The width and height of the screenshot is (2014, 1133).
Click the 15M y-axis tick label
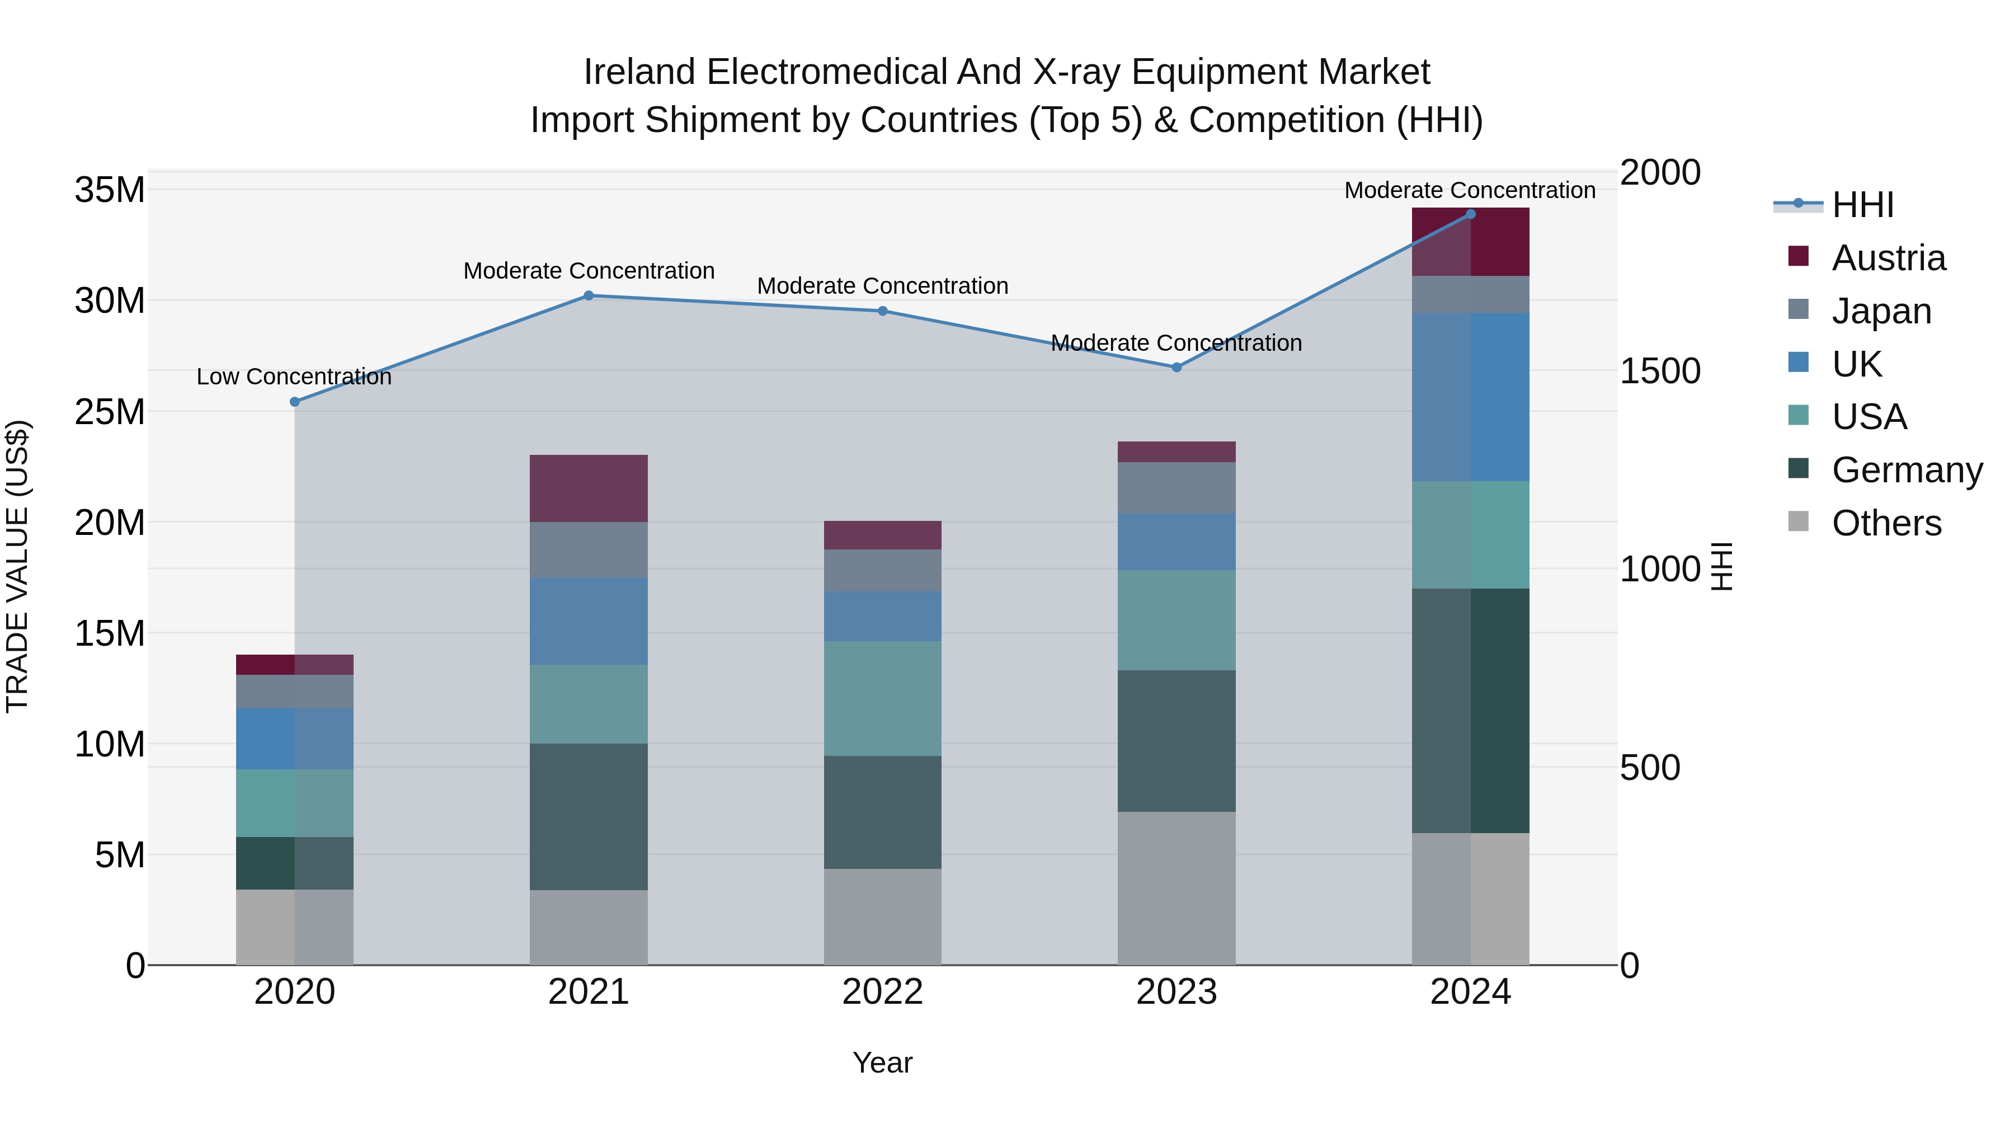110,633
